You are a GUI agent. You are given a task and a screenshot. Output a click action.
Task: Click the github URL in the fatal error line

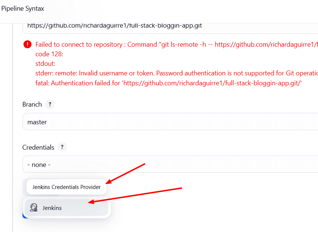(x=211, y=83)
